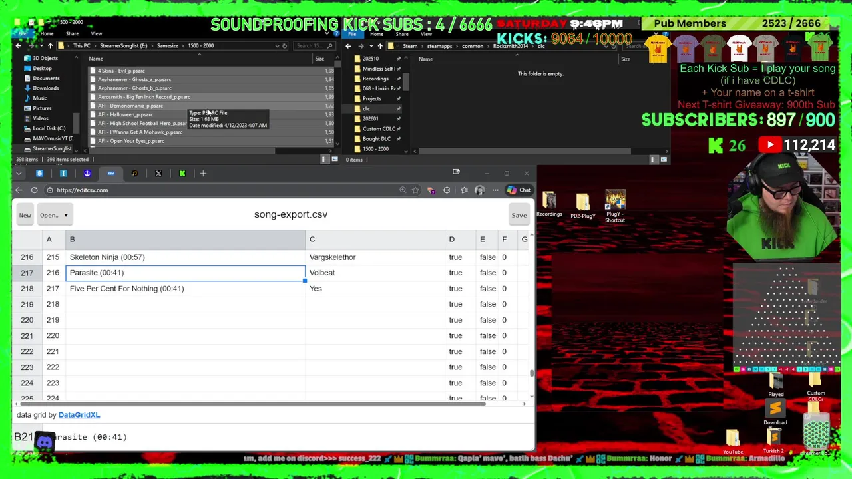Open File menu in the left Explorer window
The height and width of the screenshot is (479, 852).
tap(23, 34)
